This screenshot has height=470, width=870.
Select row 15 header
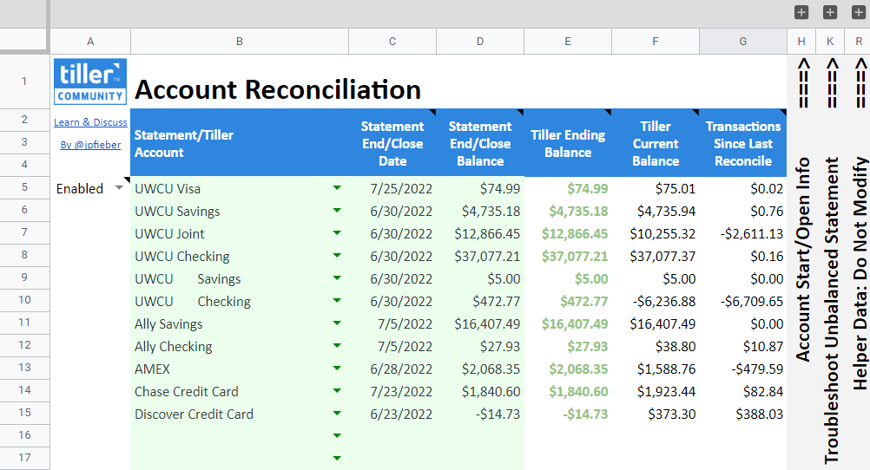coord(24,413)
